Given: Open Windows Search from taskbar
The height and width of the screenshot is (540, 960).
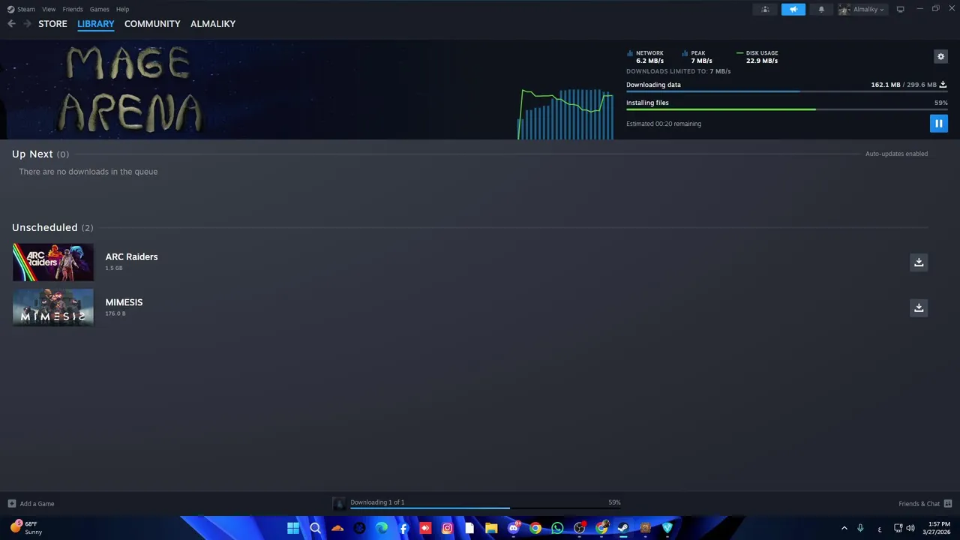Looking at the screenshot, I should point(315,528).
